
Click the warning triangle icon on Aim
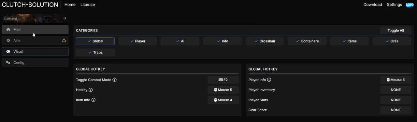pos(64,41)
